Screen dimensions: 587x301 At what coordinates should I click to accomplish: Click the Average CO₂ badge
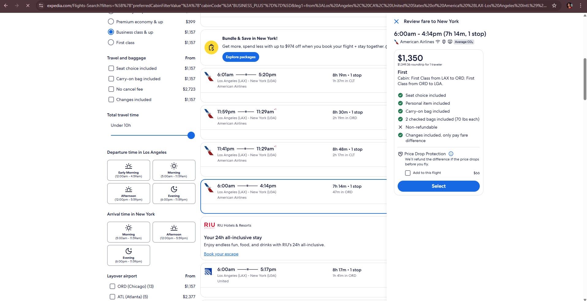pos(464,42)
